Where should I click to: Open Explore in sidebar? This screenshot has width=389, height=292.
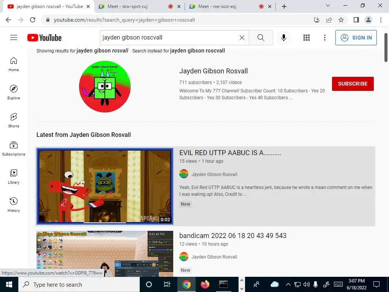coord(14,92)
